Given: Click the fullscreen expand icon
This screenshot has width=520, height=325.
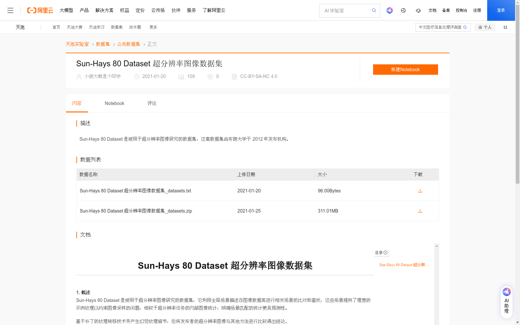Looking at the screenshot, I should (505, 27).
